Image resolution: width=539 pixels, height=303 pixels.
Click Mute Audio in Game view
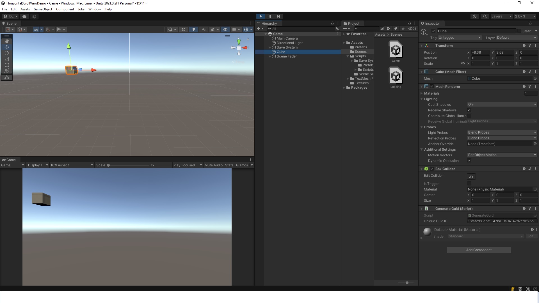coord(213,165)
